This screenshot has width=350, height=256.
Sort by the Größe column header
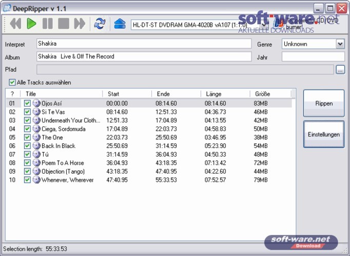tap(270, 94)
